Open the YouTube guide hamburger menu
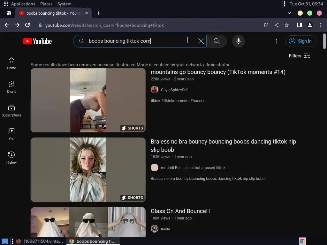327x245 pixels. pos(11,41)
